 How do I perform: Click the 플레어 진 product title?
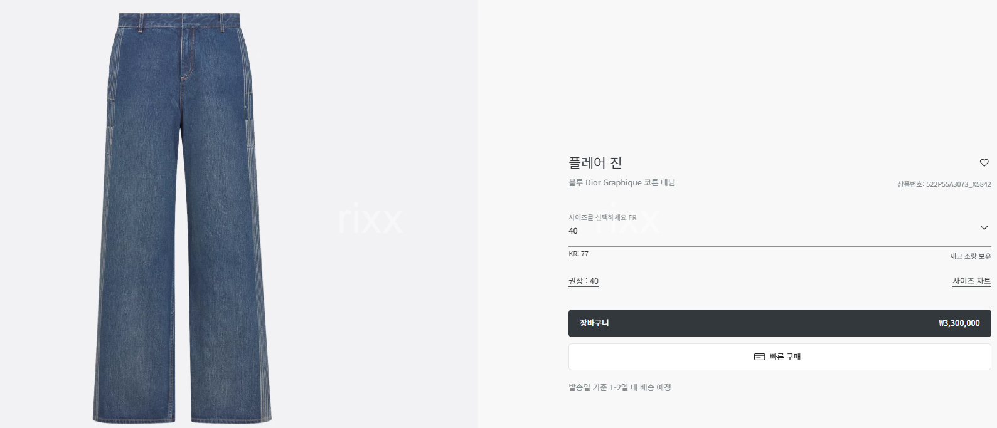click(595, 163)
